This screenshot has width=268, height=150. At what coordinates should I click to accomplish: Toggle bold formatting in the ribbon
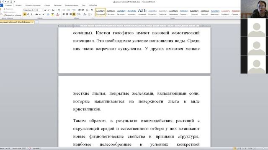pos(25,14)
